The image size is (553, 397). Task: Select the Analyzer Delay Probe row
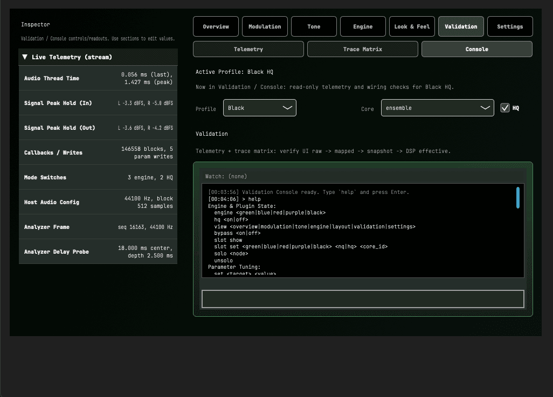point(98,252)
